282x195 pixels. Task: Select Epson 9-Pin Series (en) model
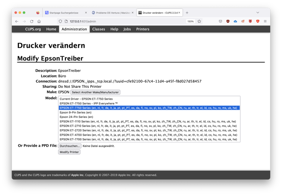click(x=149, y=112)
